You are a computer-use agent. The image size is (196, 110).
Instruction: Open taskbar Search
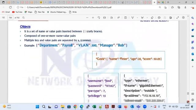coord(43,107)
